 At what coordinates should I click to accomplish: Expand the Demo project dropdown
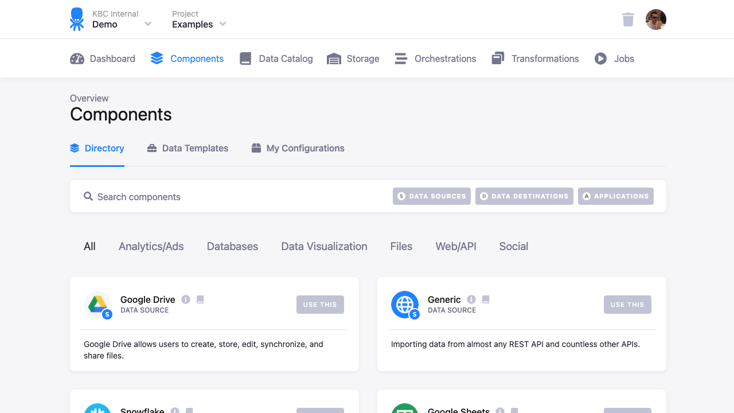(148, 24)
